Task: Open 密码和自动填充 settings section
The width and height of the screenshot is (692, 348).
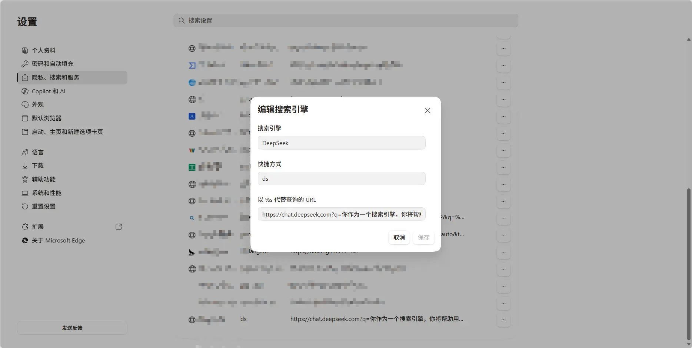Action: [72, 64]
